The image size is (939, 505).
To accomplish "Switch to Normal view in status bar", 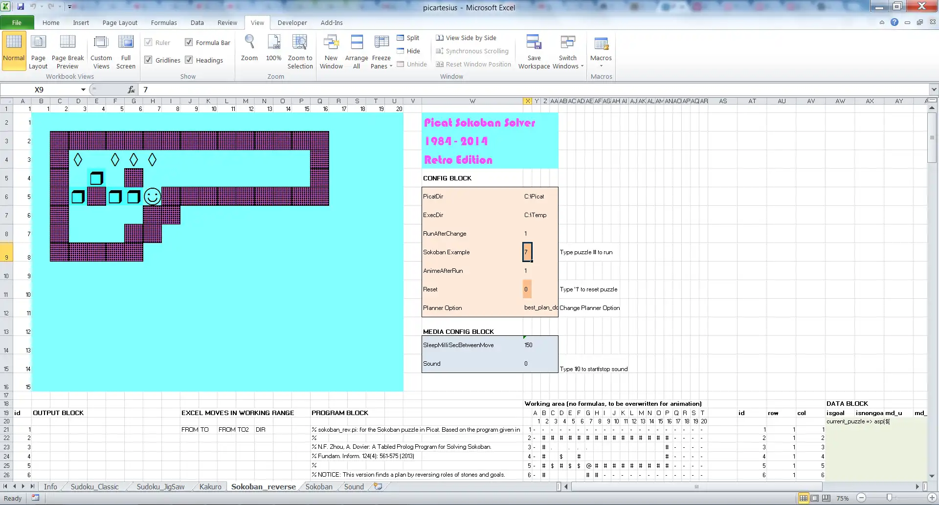I will [803, 498].
